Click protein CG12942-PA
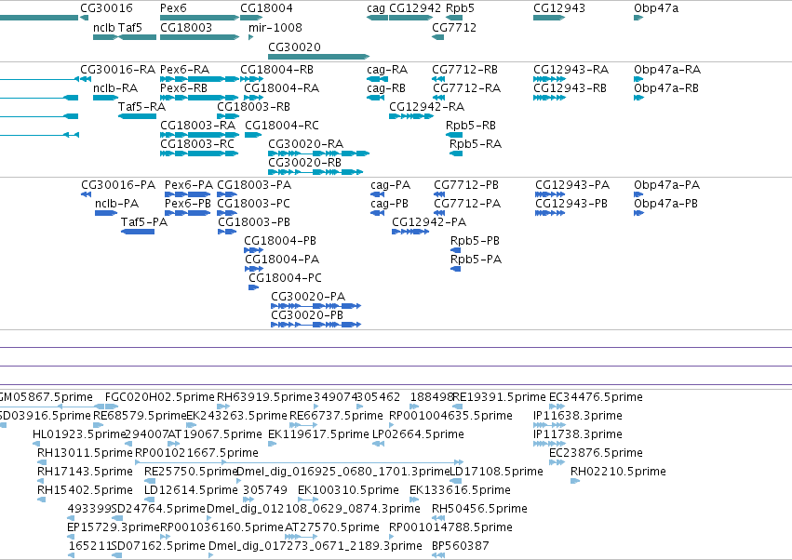The height and width of the screenshot is (560, 792). tap(429, 222)
